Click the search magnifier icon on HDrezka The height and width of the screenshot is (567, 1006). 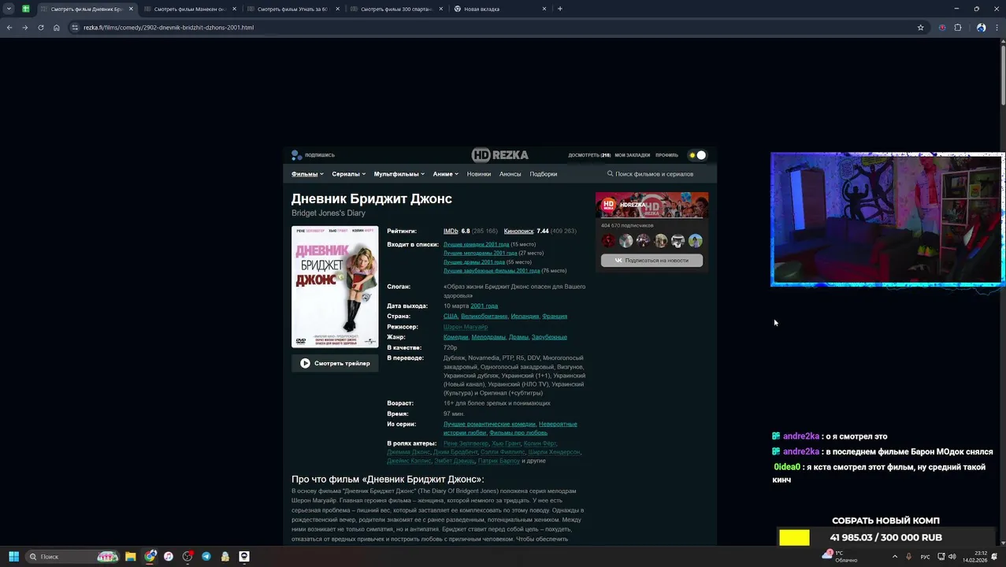coord(610,174)
